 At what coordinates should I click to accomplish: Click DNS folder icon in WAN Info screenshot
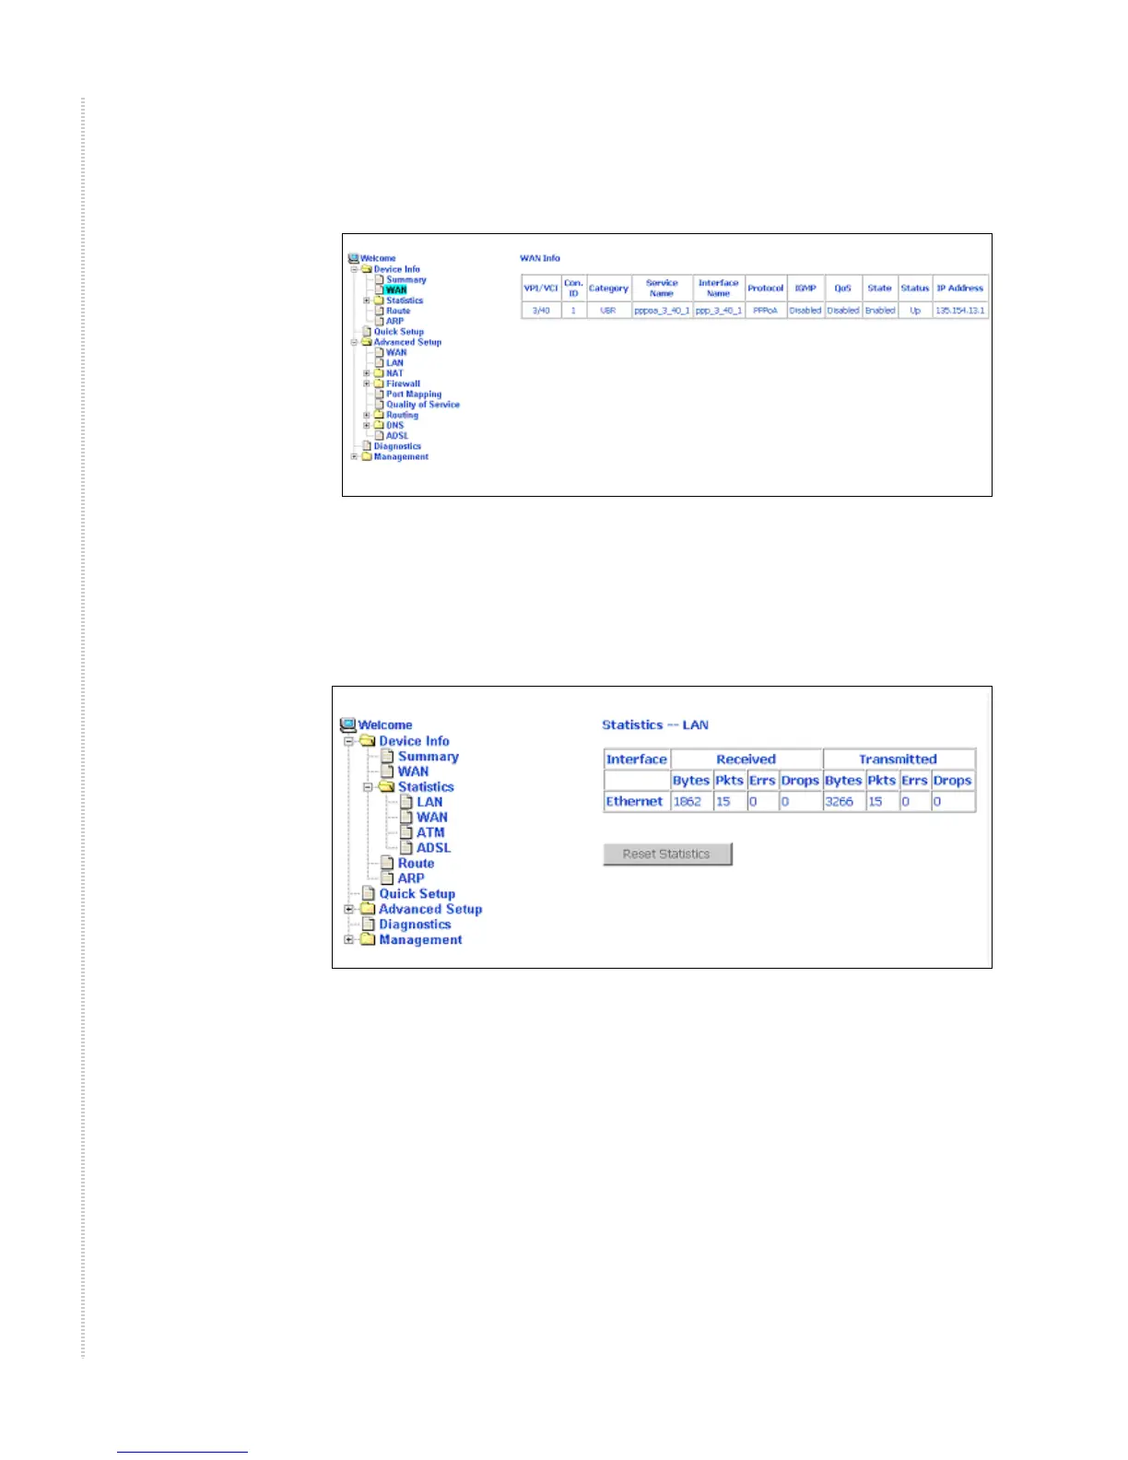click(x=379, y=425)
